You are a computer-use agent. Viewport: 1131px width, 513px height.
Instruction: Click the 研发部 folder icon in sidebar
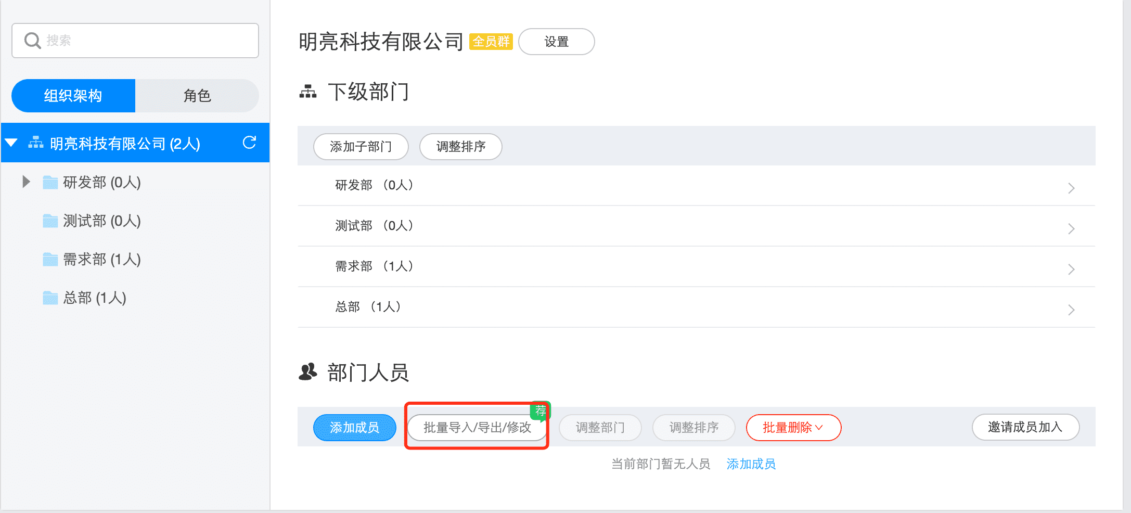click(x=50, y=182)
